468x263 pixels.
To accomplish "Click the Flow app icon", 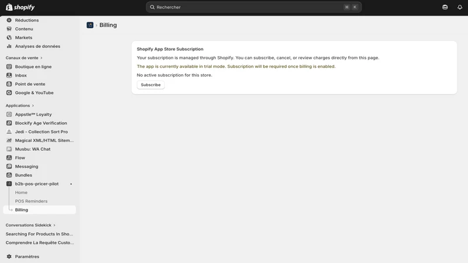I will 9,157.
